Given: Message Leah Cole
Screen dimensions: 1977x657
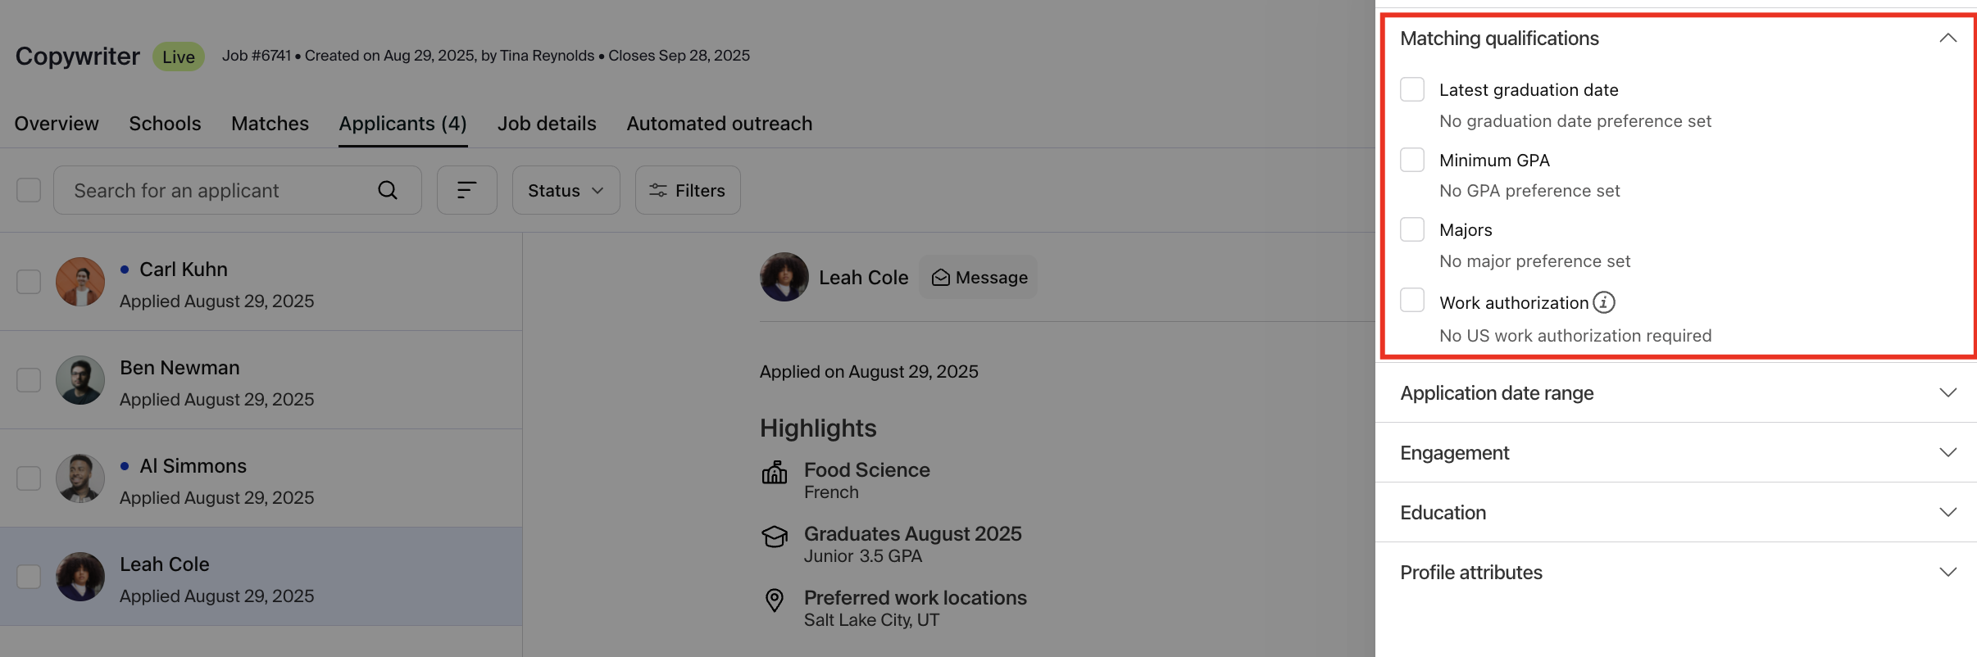Looking at the screenshot, I should tap(979, 278).
